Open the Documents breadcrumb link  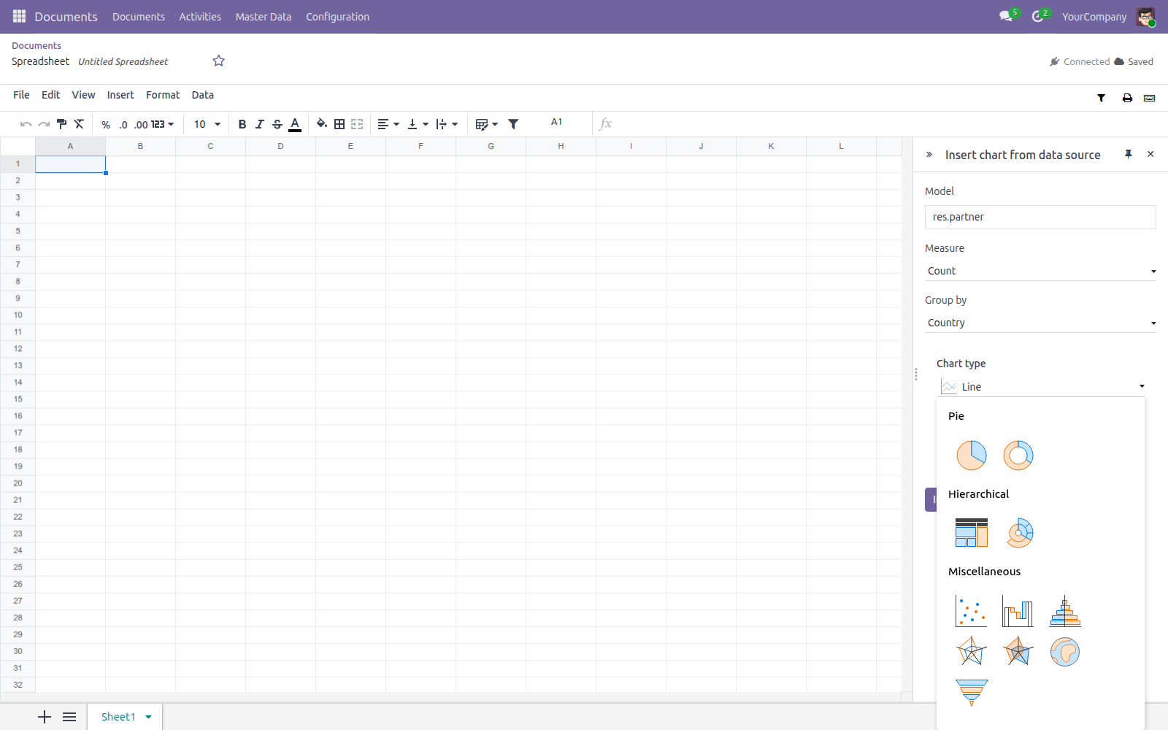pyautogui.click(x=36, y=45)
